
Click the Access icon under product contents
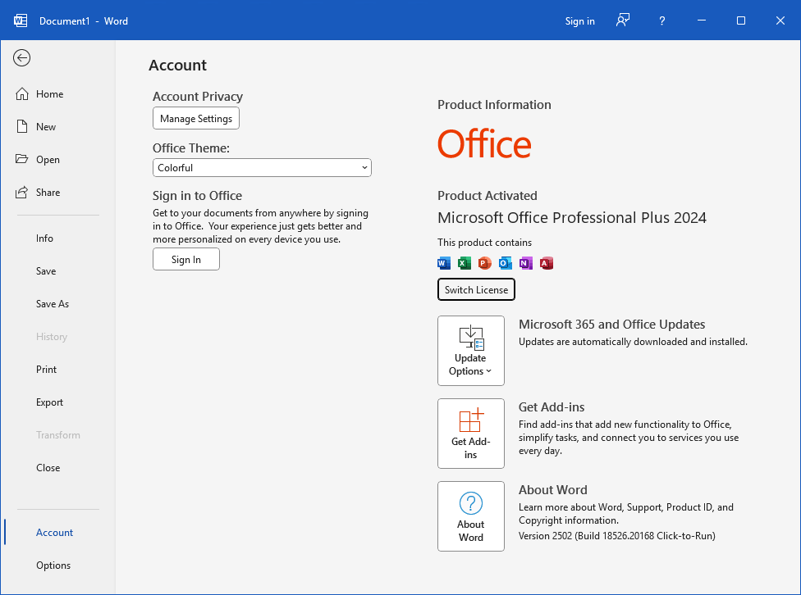point(547,263)
